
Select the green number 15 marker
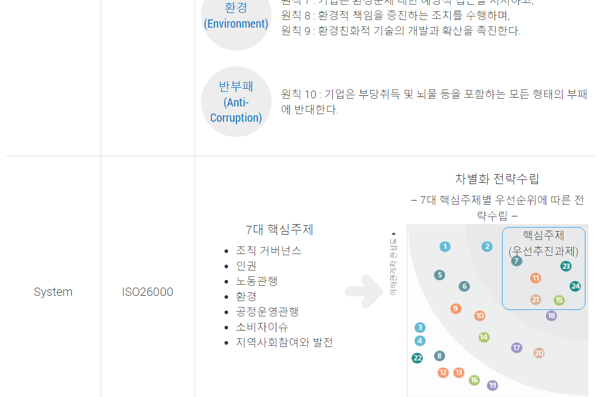point(559,300)
